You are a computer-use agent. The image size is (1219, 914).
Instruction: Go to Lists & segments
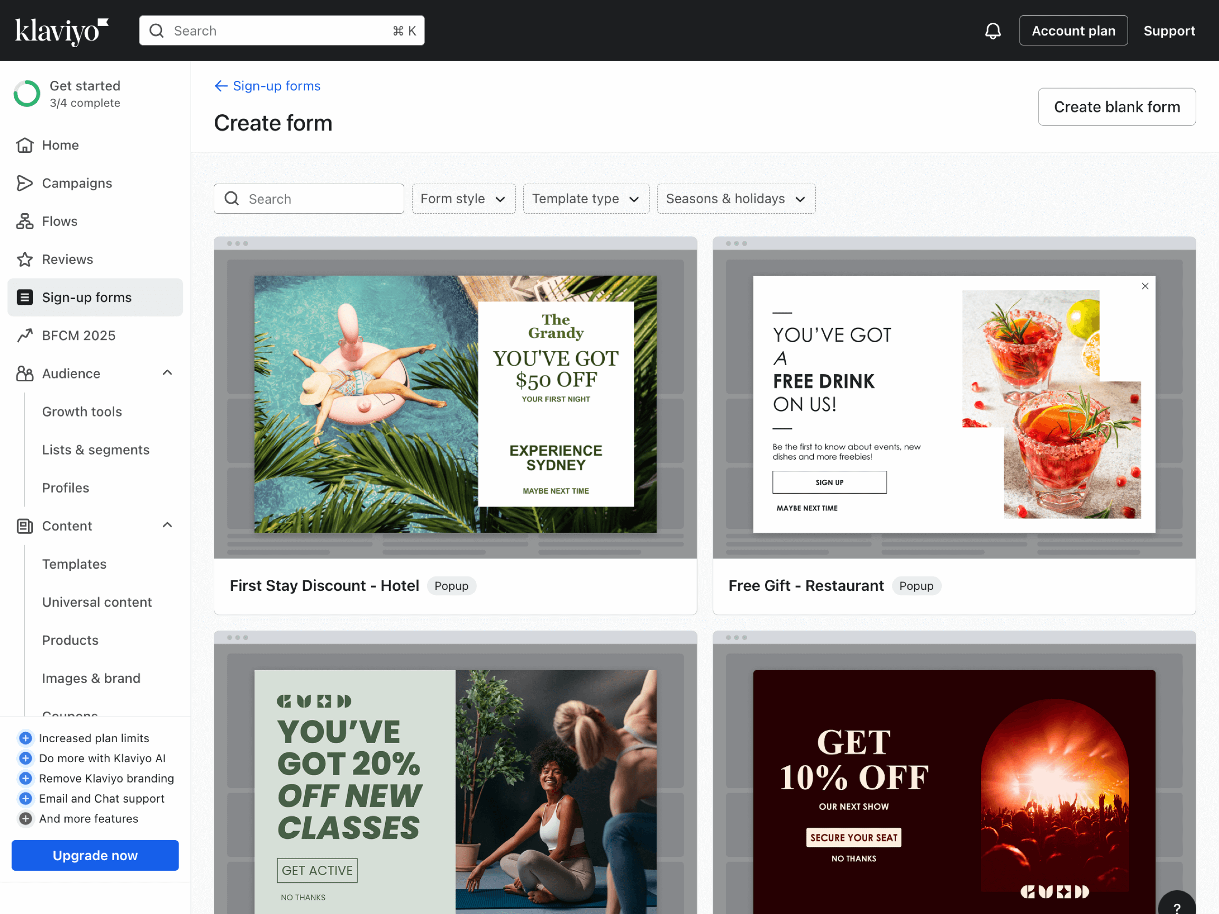(96, 449)
